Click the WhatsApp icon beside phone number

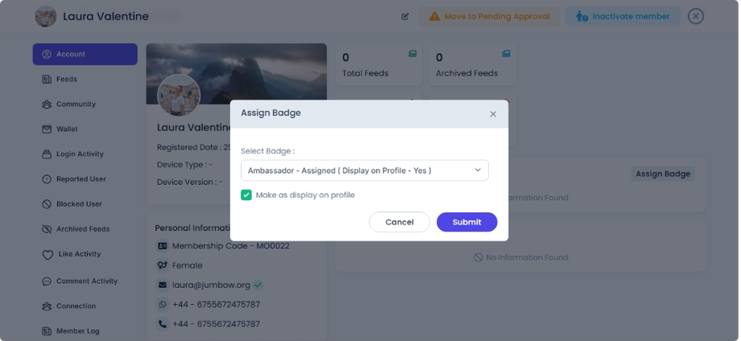[163, 305]
